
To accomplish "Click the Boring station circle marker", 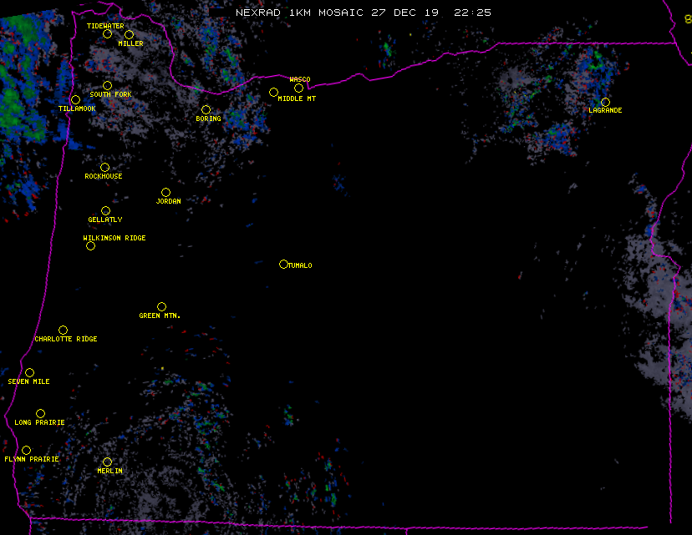I will (x=206, y=109).
